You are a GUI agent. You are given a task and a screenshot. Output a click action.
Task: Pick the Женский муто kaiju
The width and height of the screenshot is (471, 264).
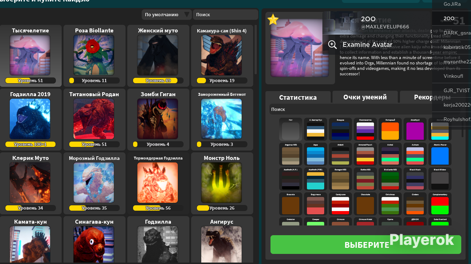point(158,56)
